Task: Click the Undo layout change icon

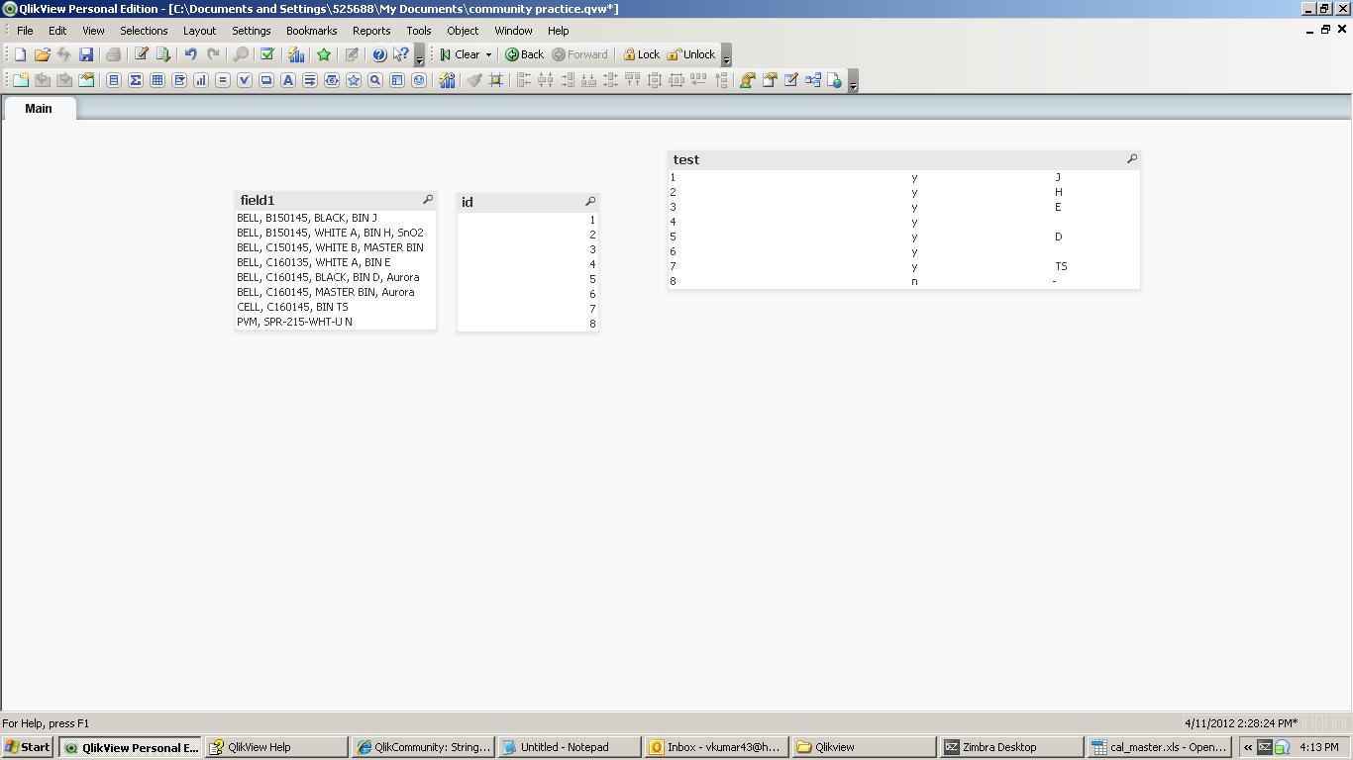Action: pyautogui.click(x=190, y=55)
